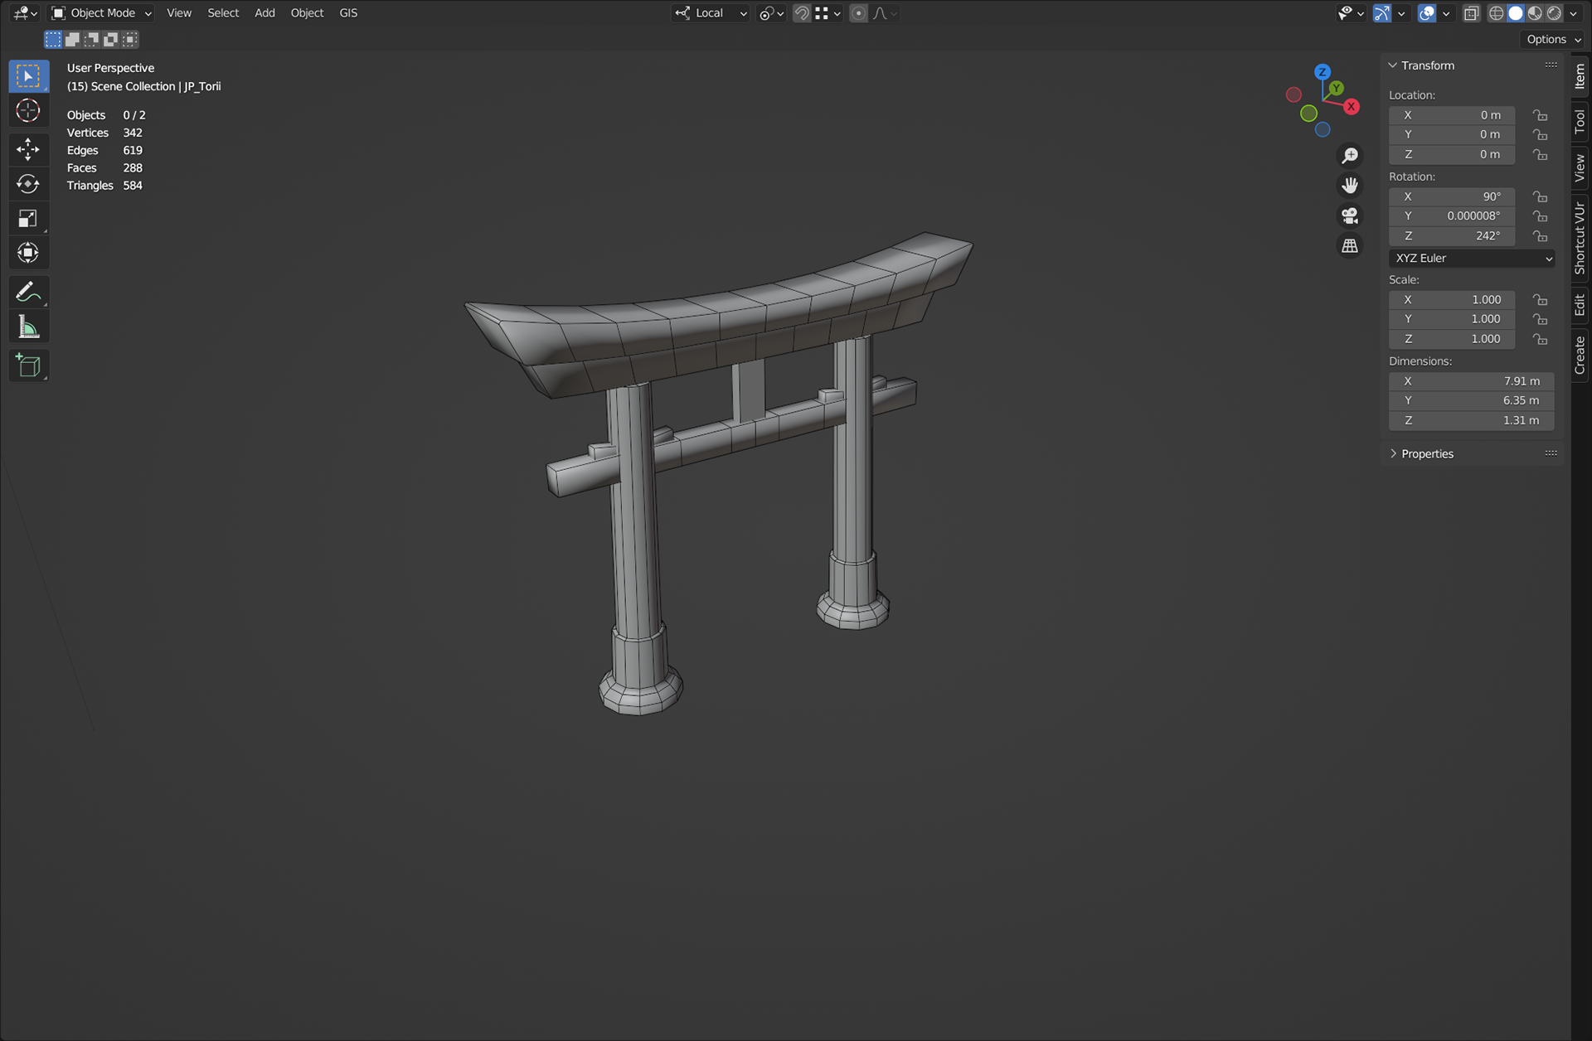
Task: Click the Dimensions X field
Action: tap(1470, 381)
